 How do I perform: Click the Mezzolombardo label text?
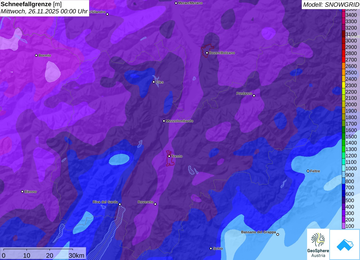tap(180, 121)
